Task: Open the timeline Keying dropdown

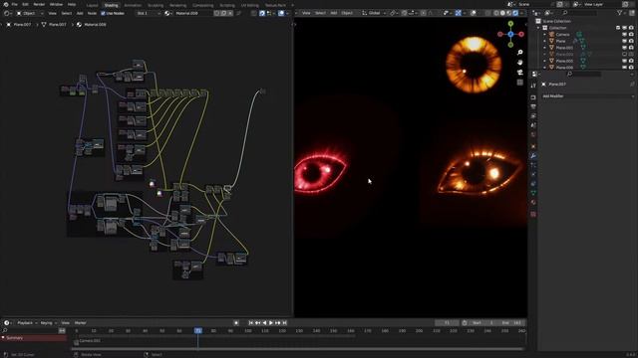Action: pyautogui.click(x=48, y=322)
